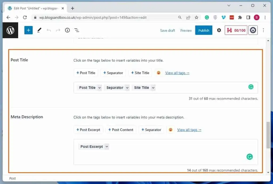273x184 pixels.
Task: Insert the Post Content tag into meta description
Action: click(x=121, y=130)
